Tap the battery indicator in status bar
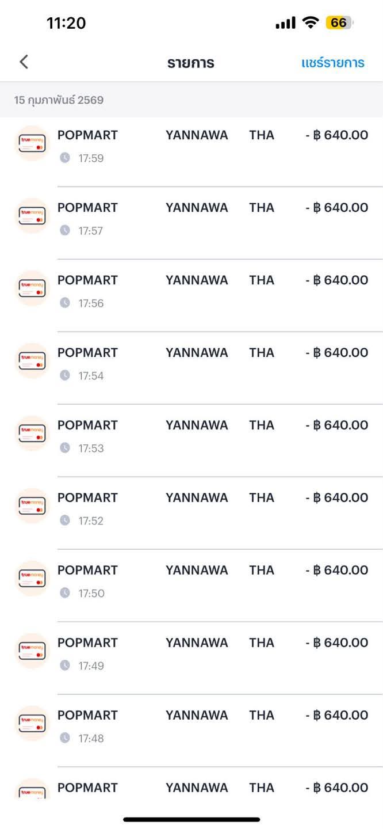This screenshot has height=829, width=383. tap(339, 23)
